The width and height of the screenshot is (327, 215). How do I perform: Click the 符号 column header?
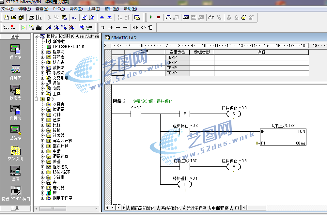click(x=145, y=52)
